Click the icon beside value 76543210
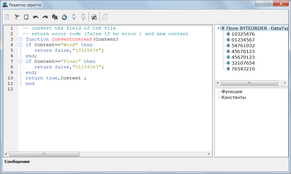Image resolution: width=291 pixels, height=174 pixels. point(228,69)
